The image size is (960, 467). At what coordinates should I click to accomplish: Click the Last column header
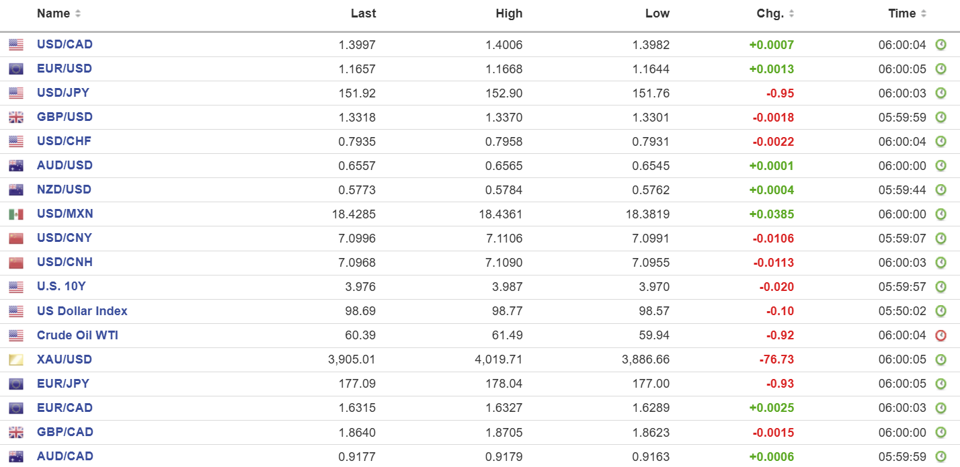(363, 13)
